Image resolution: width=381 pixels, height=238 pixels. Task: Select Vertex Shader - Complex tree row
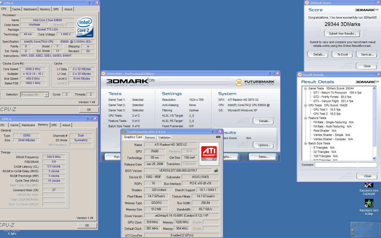(x=333, y=139)
